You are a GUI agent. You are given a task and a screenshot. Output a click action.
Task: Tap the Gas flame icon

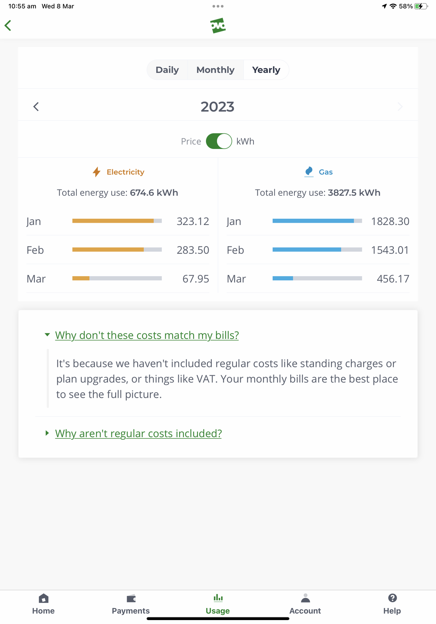[x=309, y=172]
